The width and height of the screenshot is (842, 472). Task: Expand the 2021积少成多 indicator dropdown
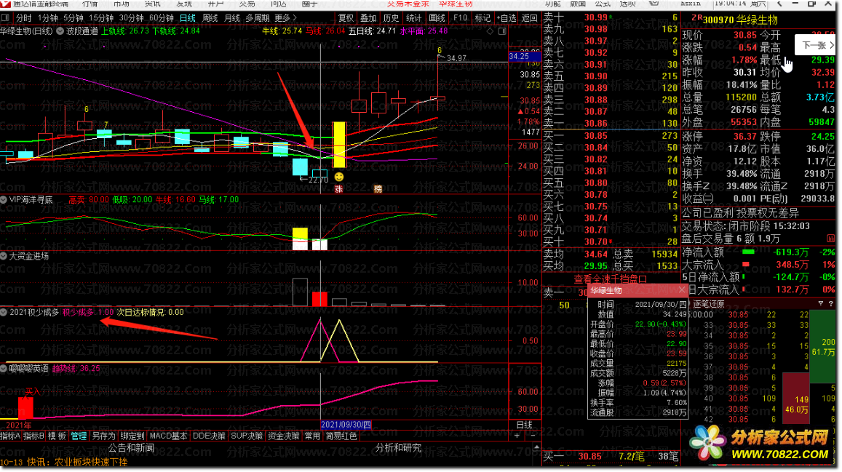4,312
